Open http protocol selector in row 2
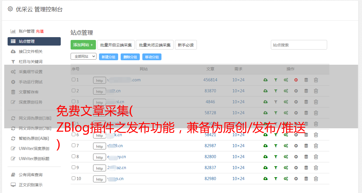Viewport: 362px width, 193px height. pyautogui.click(x=100, y=91)
